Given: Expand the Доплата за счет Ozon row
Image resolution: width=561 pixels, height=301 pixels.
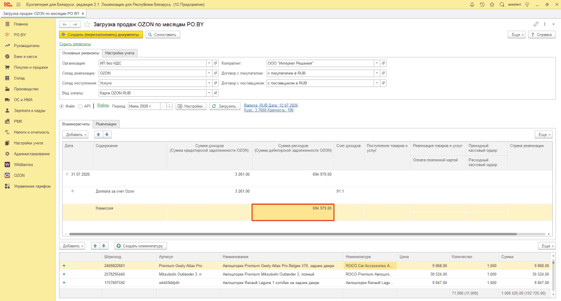Looking at the screenshot, I should point(73,191).
